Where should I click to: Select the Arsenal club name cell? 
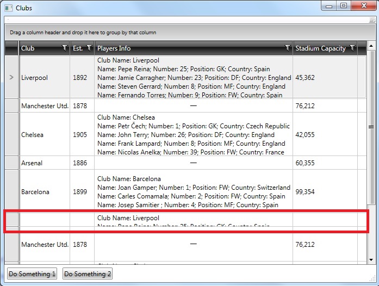[x=45, y=163]
